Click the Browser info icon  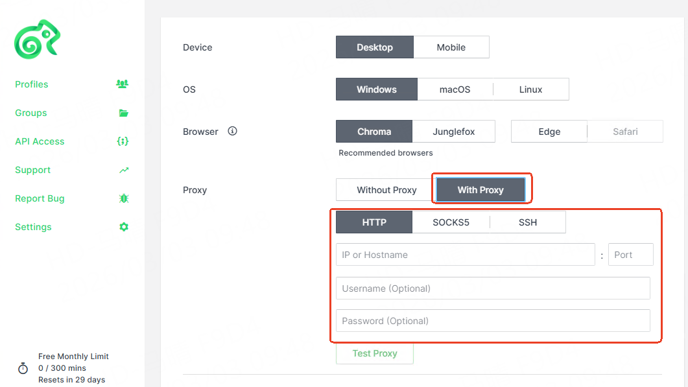click(233, 131)
